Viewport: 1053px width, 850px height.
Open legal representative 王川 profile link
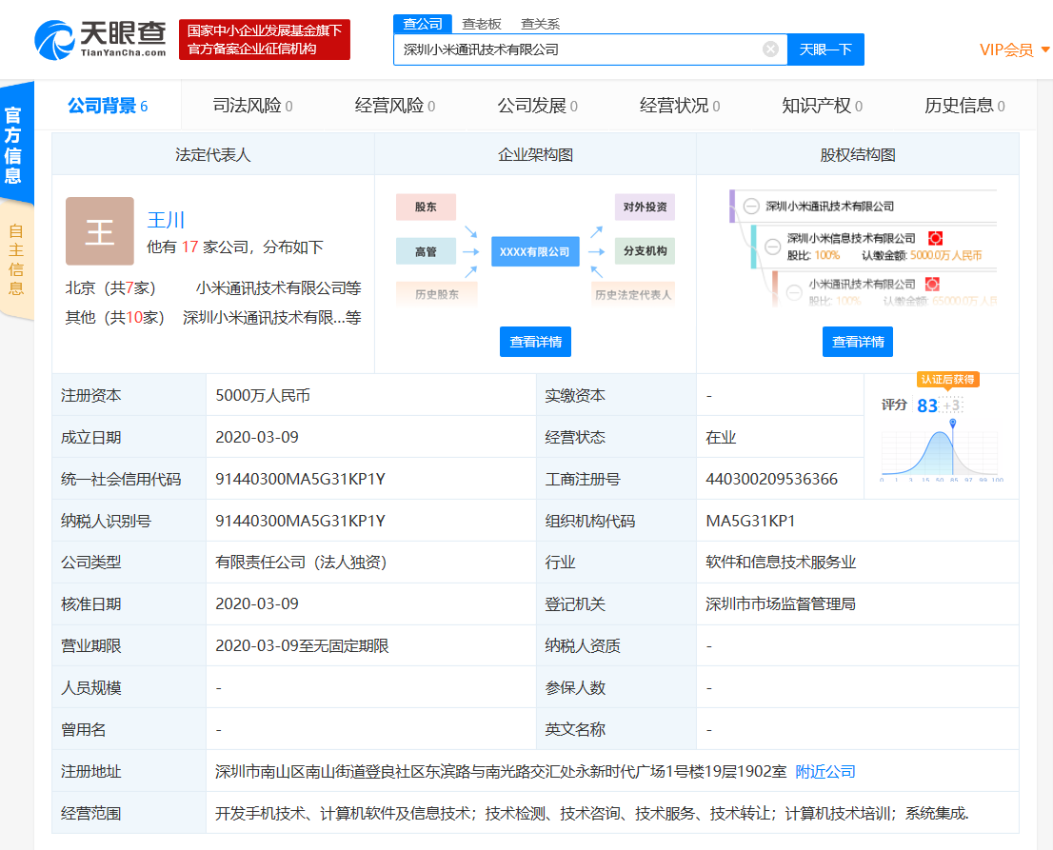pos(166,220)
